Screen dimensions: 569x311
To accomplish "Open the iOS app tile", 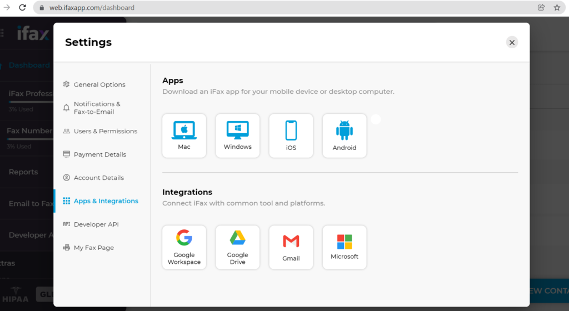I will 291,136.
